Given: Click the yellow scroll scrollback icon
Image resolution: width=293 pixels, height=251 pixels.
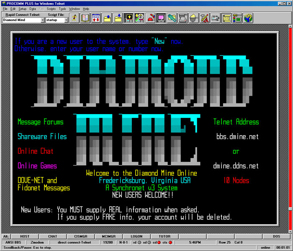Looking at the screenshot, I should point(226,18).
